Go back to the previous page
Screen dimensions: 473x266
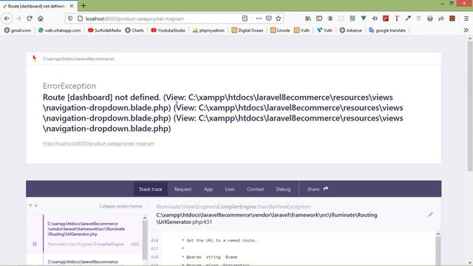[x=7, y=18]
